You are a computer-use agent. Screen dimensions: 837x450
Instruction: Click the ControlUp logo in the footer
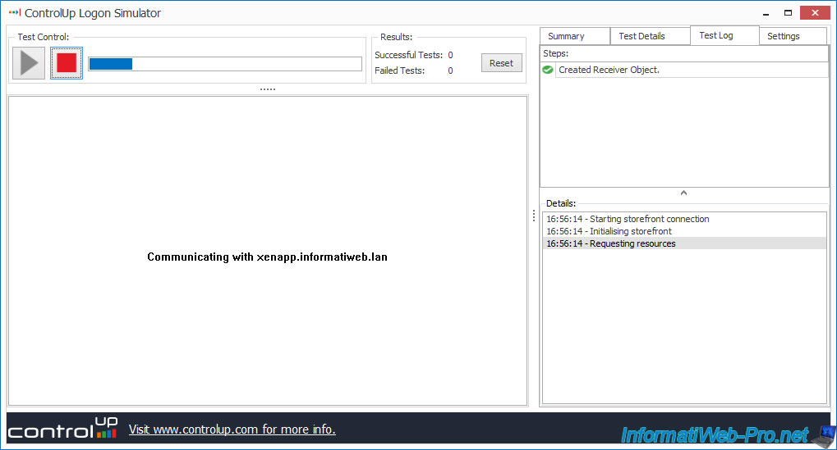tap(62, 428)
